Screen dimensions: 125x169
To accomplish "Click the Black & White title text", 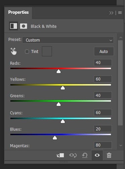I will pos(44,26).
